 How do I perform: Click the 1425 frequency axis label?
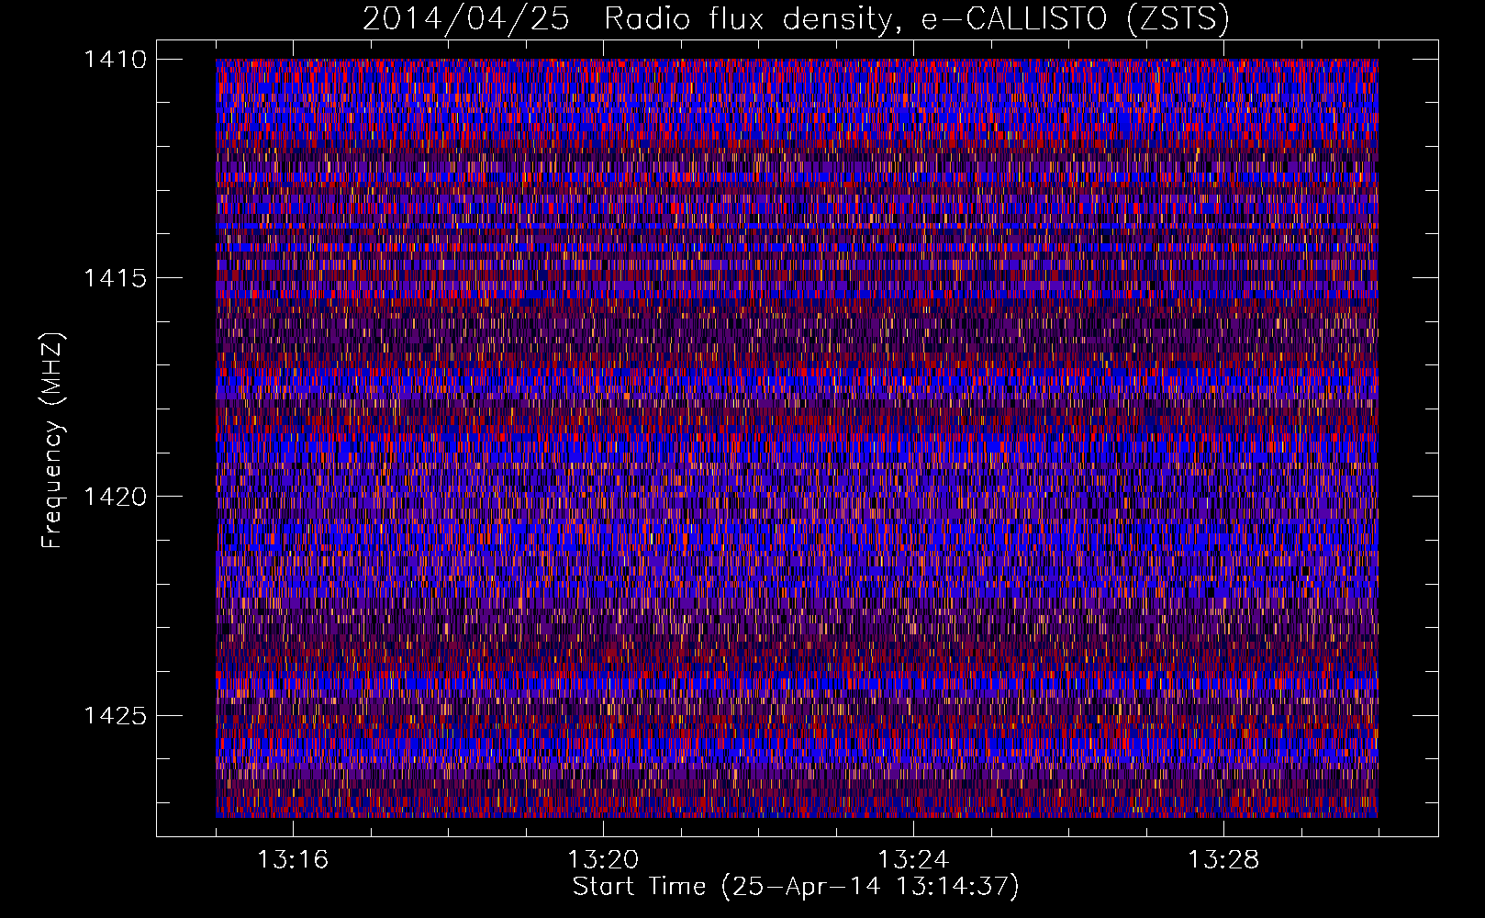click(x=115, y=715)
